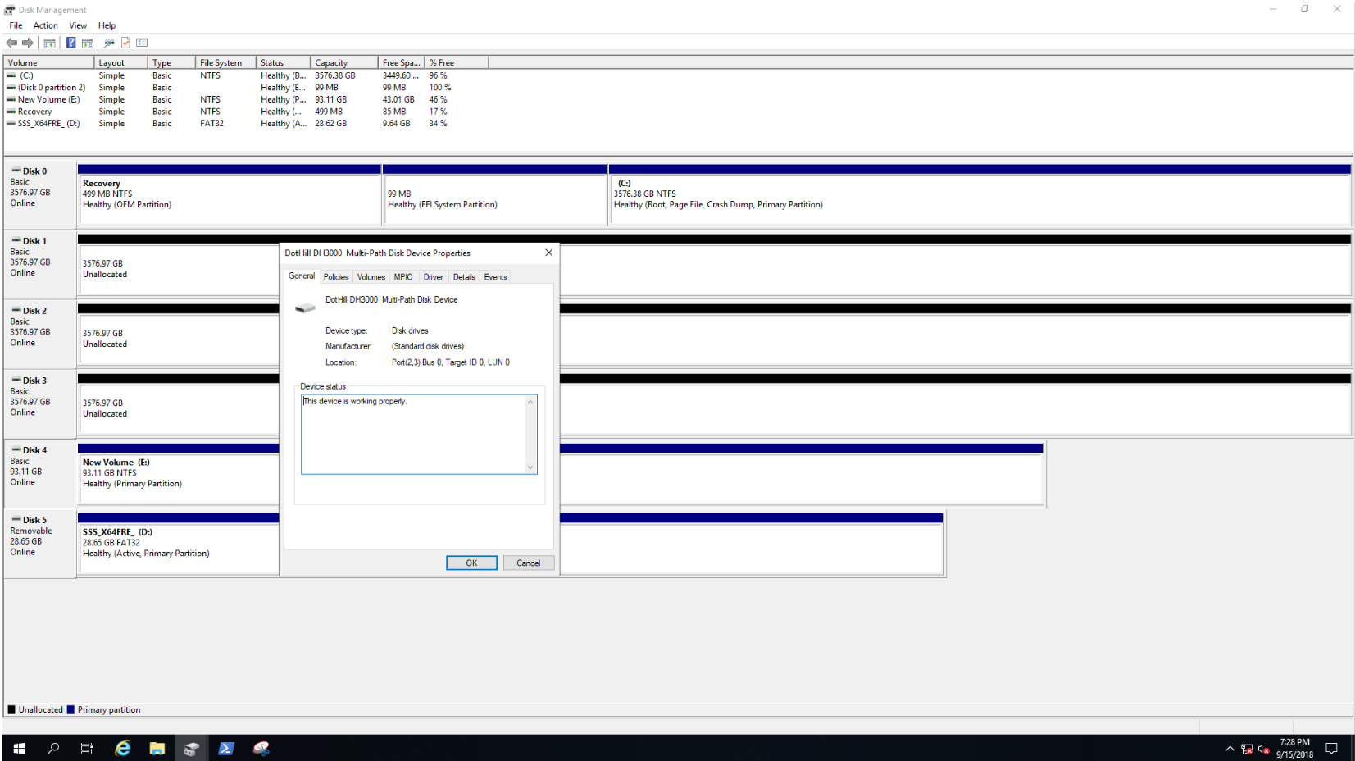Screen dimensions: 1355x761
Task: Click the Forward navigation toolbar icon
Action: point(27,43)
